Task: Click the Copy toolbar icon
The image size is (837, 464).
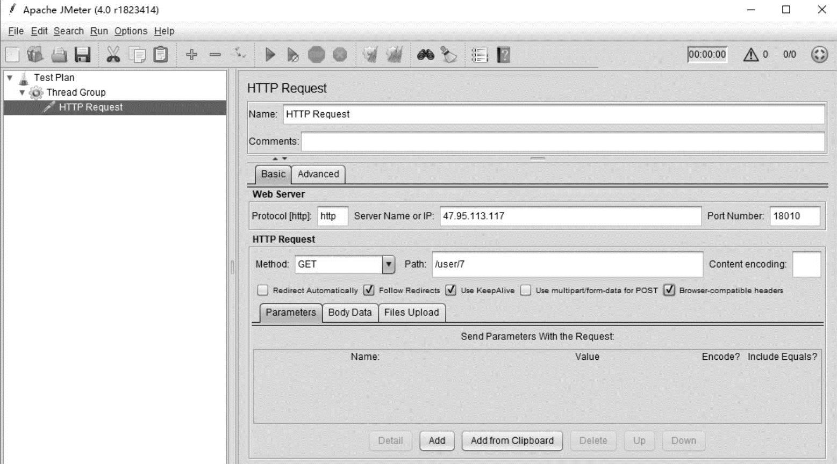Action: click(137, 55)
